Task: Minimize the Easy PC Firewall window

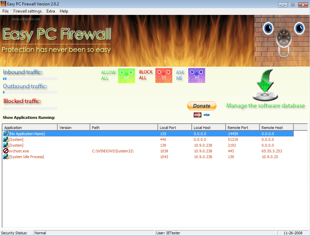Action: [x=283, y=5]
